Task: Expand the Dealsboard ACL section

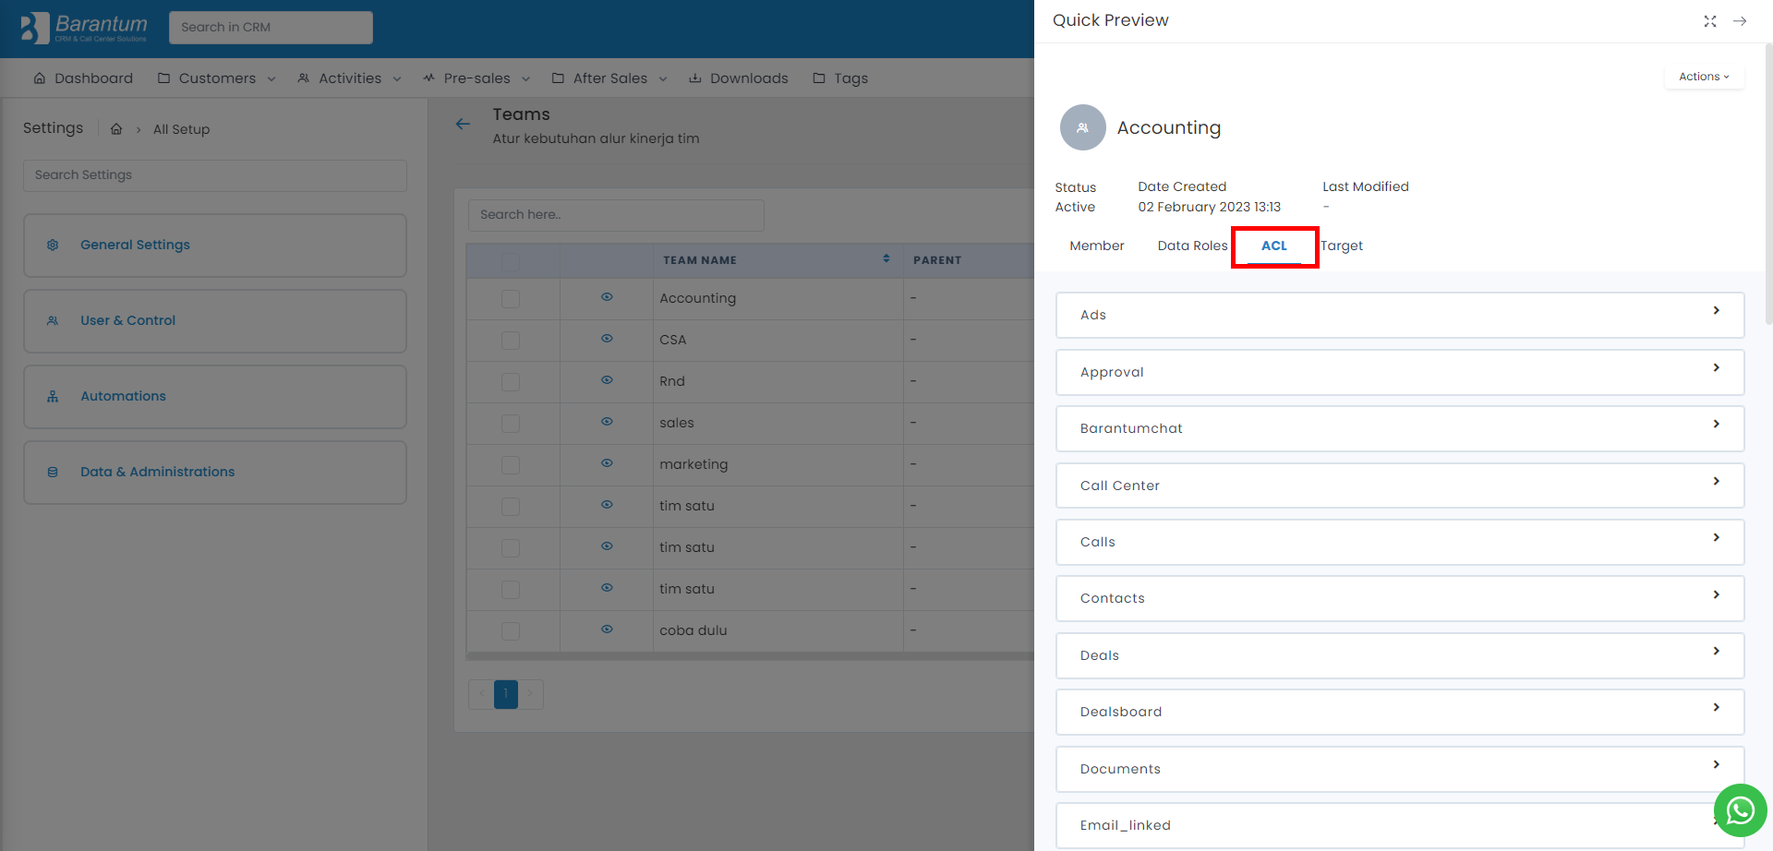Action: coord(1400,712)
